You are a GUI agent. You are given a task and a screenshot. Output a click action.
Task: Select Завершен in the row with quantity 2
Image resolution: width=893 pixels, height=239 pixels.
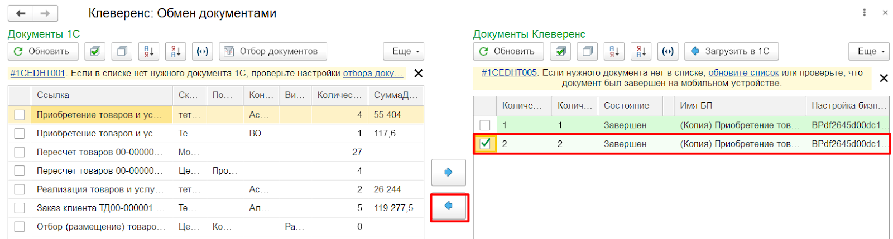coord(625,144)
